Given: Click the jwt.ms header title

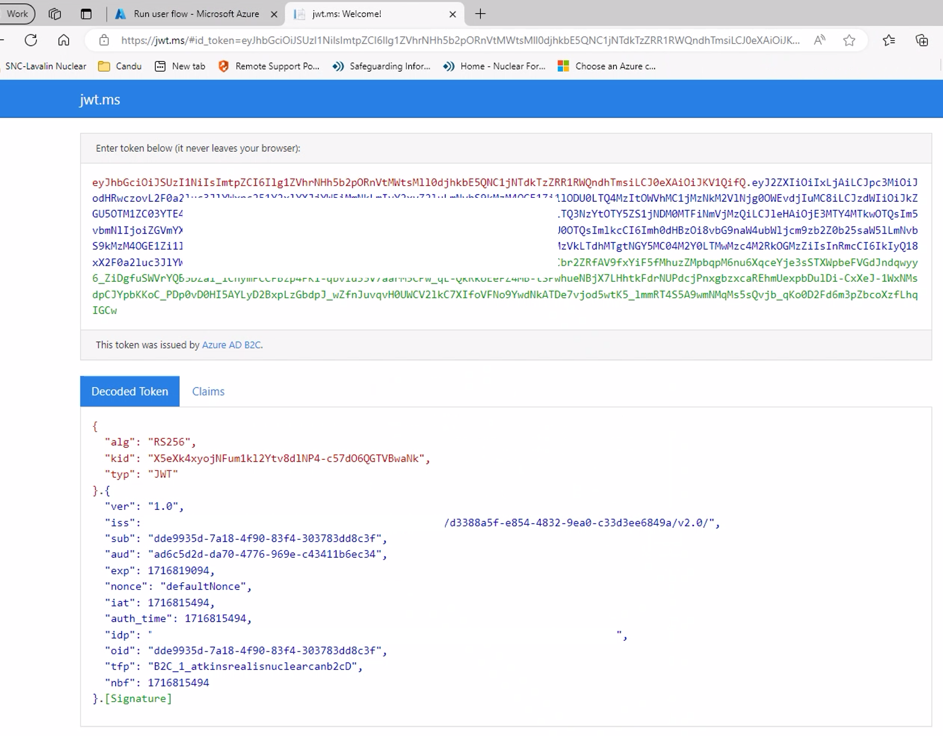Looking at the screenshot, I should (100, 99).
